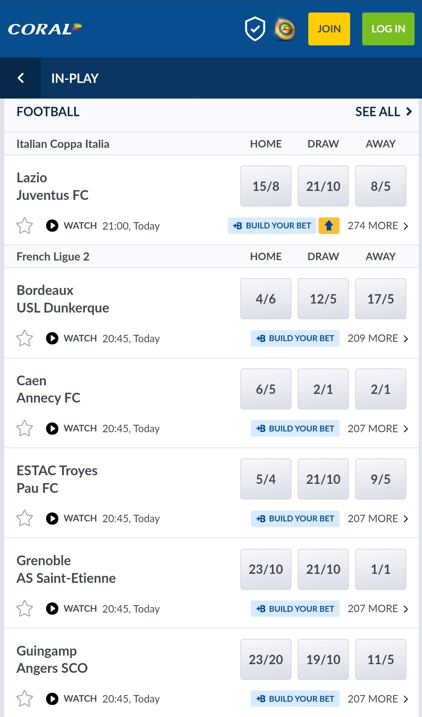422x717 pixels.
Task: Click the gold coin icon in header
Action: [284, 29]
